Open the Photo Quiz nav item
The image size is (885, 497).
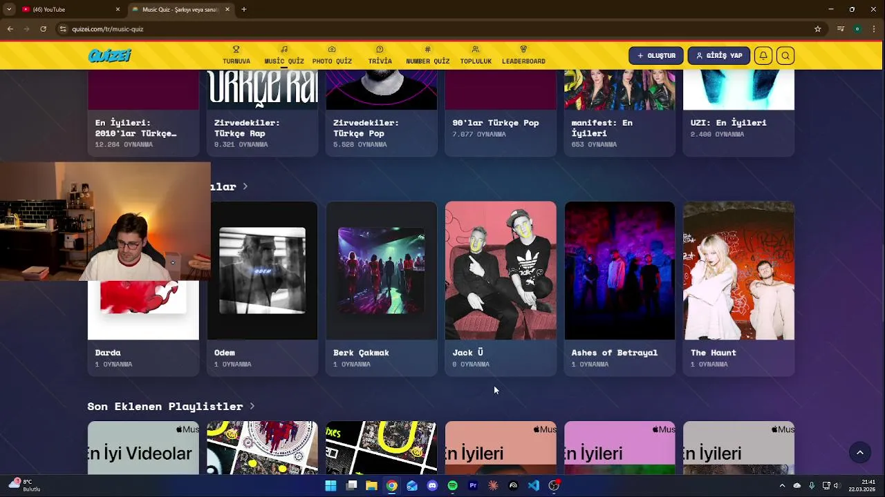[332, 55]
